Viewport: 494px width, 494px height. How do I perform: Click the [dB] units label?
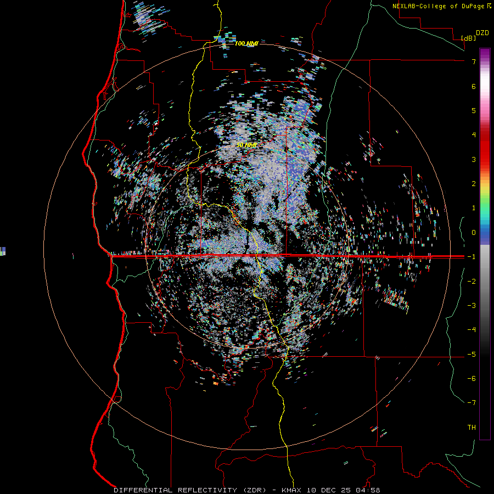click(469, 38)
